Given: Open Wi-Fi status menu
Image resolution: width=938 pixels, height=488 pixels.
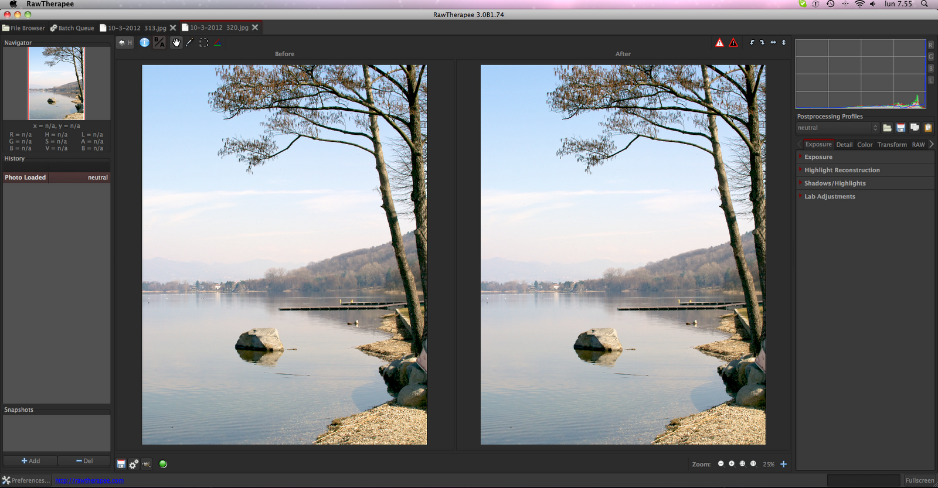Looking at the screenshot, I should point(859,4).
